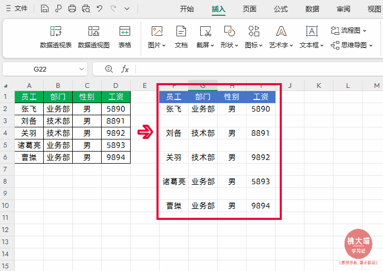Click the Undo arrow
Screen dimensions: 383x271
[x=100, y=9]
